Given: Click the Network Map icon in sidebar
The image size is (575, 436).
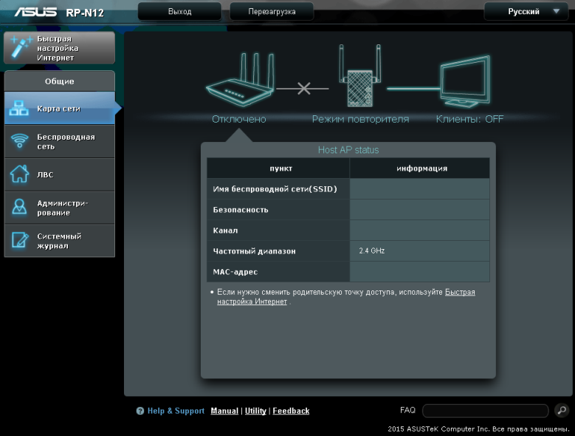Looking at the screenshot, I should click(x=19, y=109).
